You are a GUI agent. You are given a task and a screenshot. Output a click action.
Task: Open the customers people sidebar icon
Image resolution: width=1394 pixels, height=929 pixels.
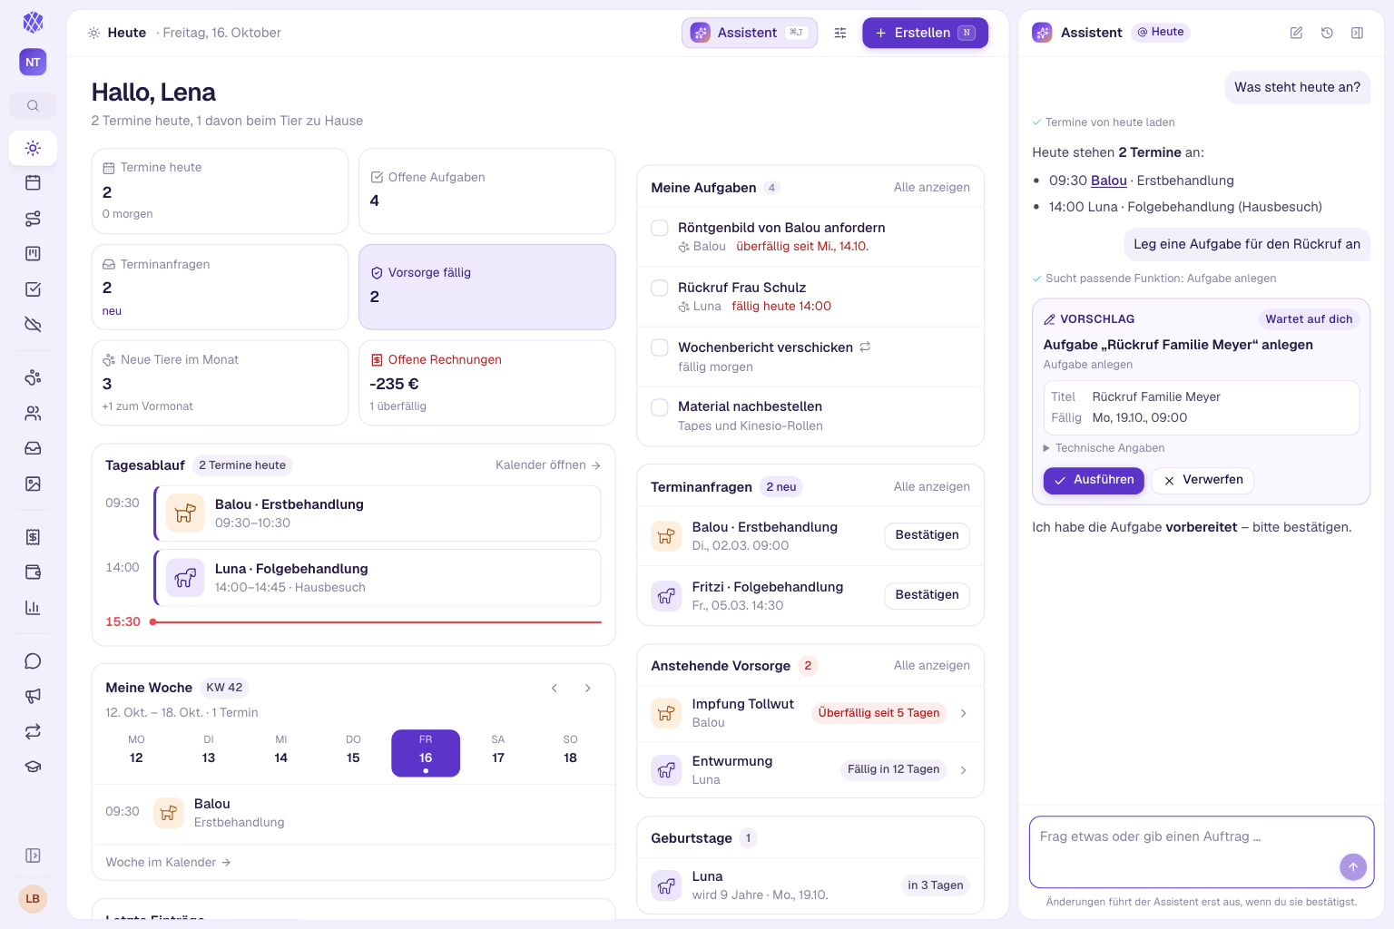(x=33, y=413)
